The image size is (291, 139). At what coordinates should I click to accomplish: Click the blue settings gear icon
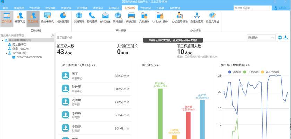pyautogui.click(x=280, y=38)
